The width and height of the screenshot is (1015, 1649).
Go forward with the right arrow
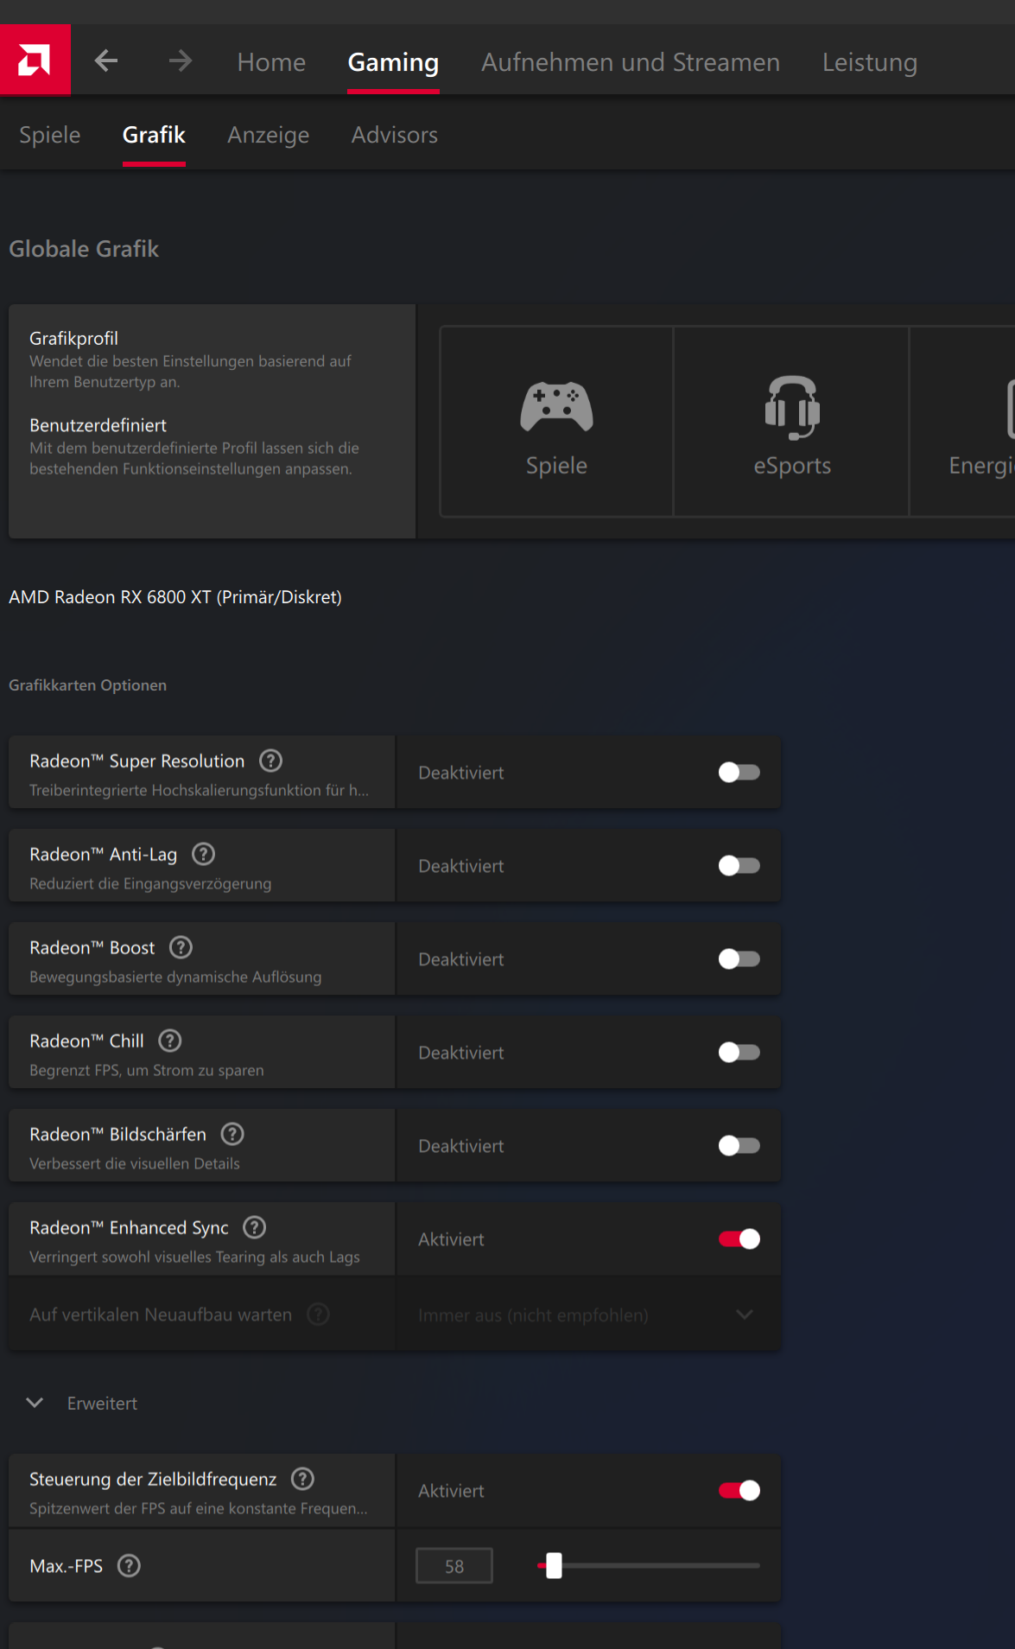pos(180,60)
